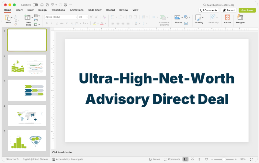Click the zoom in plus button

pos(236,159)
